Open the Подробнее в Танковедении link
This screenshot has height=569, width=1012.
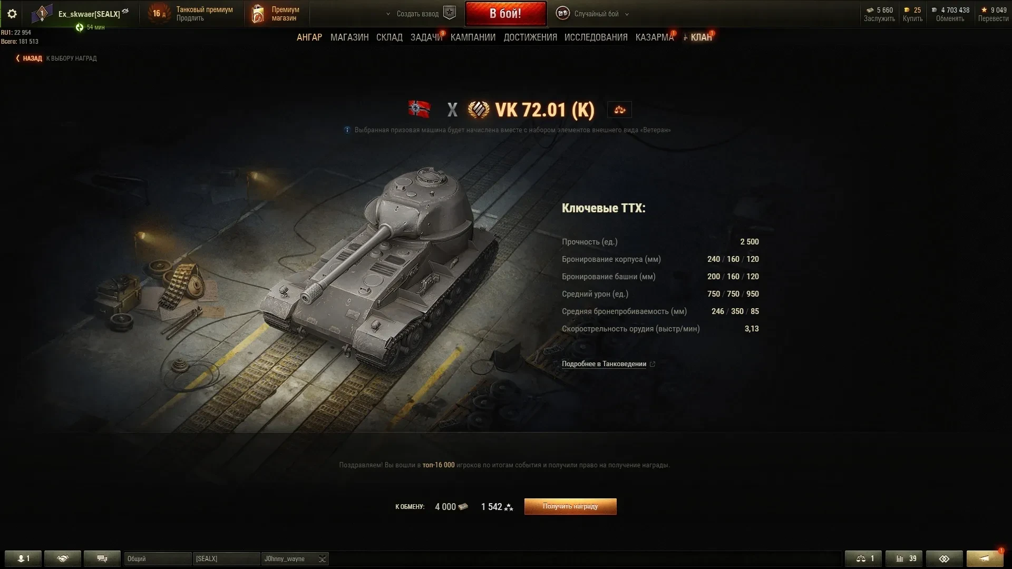coord(604,364)
